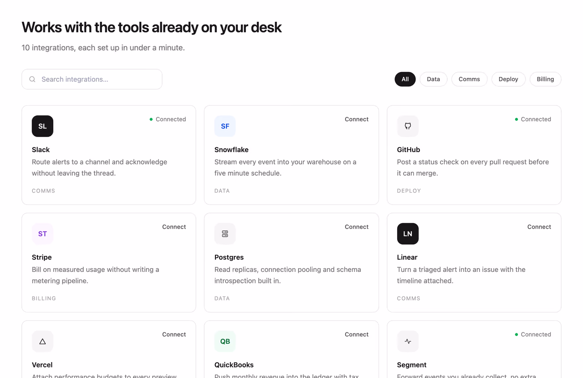Connect the QuickBooks integration

(357, 334)
